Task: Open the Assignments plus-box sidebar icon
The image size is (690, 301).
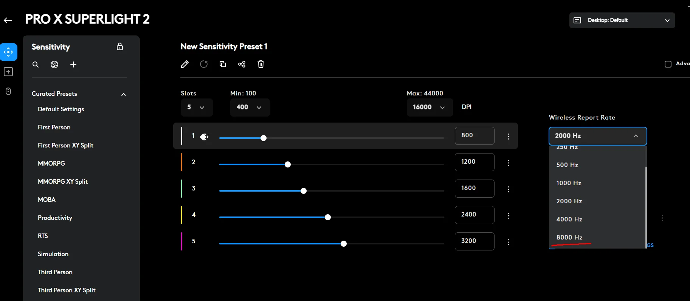Action: (x=8, y=72)
